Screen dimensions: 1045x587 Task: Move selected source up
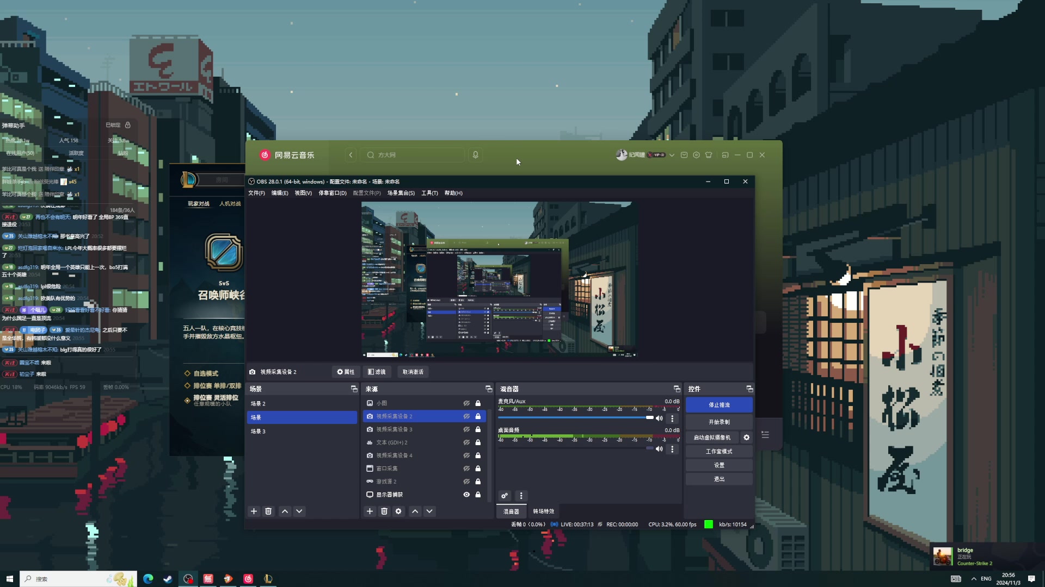pos(415,511)
